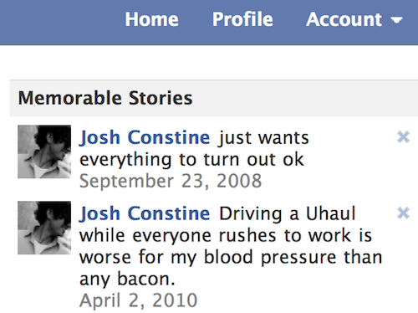418x313 pixels.
Task: Open Profile from the navigation bar
Action: click(x=242, y=19)
